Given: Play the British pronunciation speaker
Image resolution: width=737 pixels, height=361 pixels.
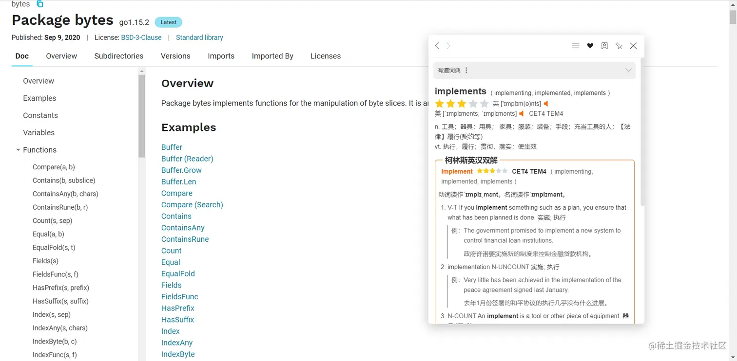Looking at the screenshot, I should tap(546, 104).
